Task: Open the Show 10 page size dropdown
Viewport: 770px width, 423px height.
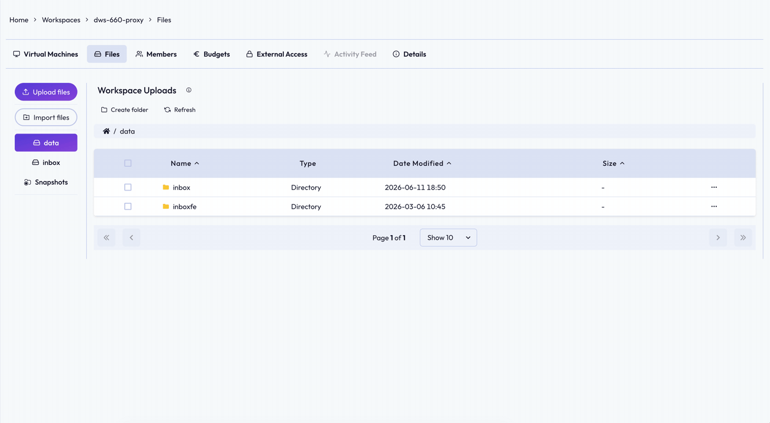Action: coord(448,238)
